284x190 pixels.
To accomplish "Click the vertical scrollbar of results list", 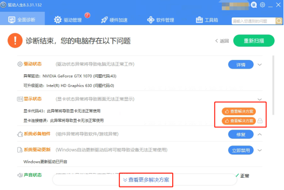I will pyautogui.click(x=273, y=85).
